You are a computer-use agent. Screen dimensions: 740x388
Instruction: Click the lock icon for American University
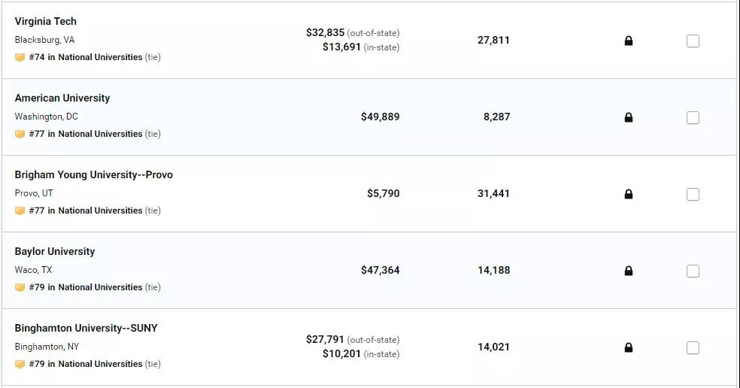point(628,117)
